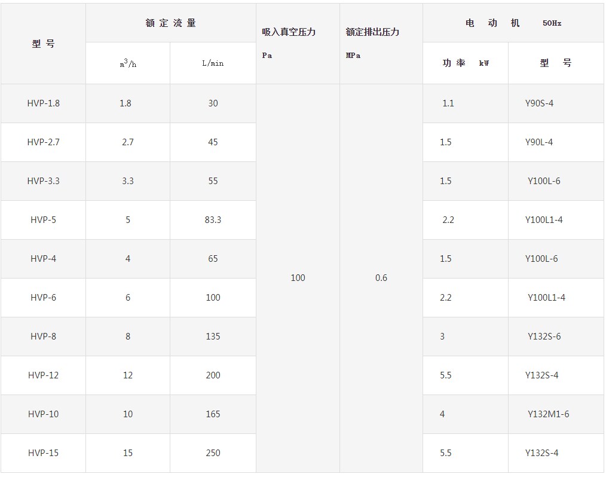606x477 pixels.
Task: Click the HVP-6 model name
Action: click(43, 298)
